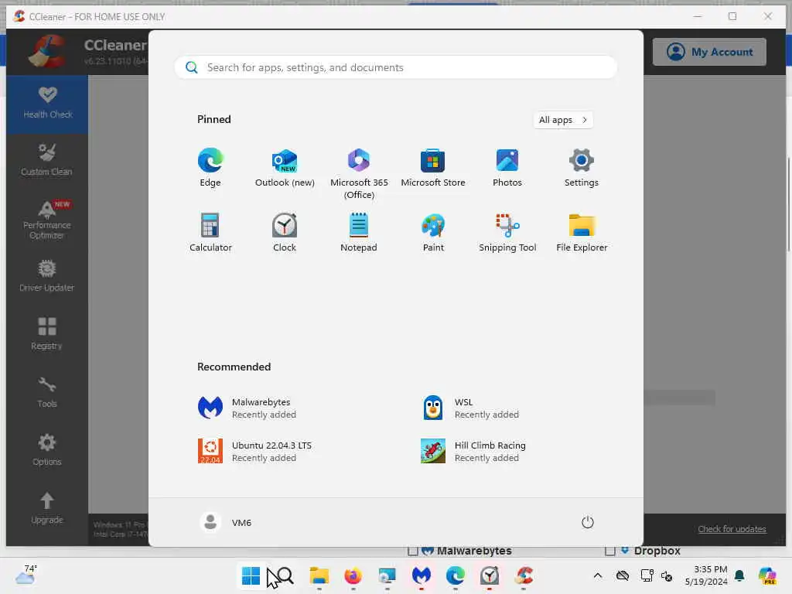Open recommended Hill Climb Racing

click(x=473, y=451)
